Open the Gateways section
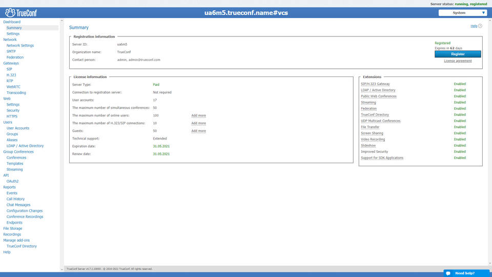This screenshot has width=492, height=277. point(11,63)
